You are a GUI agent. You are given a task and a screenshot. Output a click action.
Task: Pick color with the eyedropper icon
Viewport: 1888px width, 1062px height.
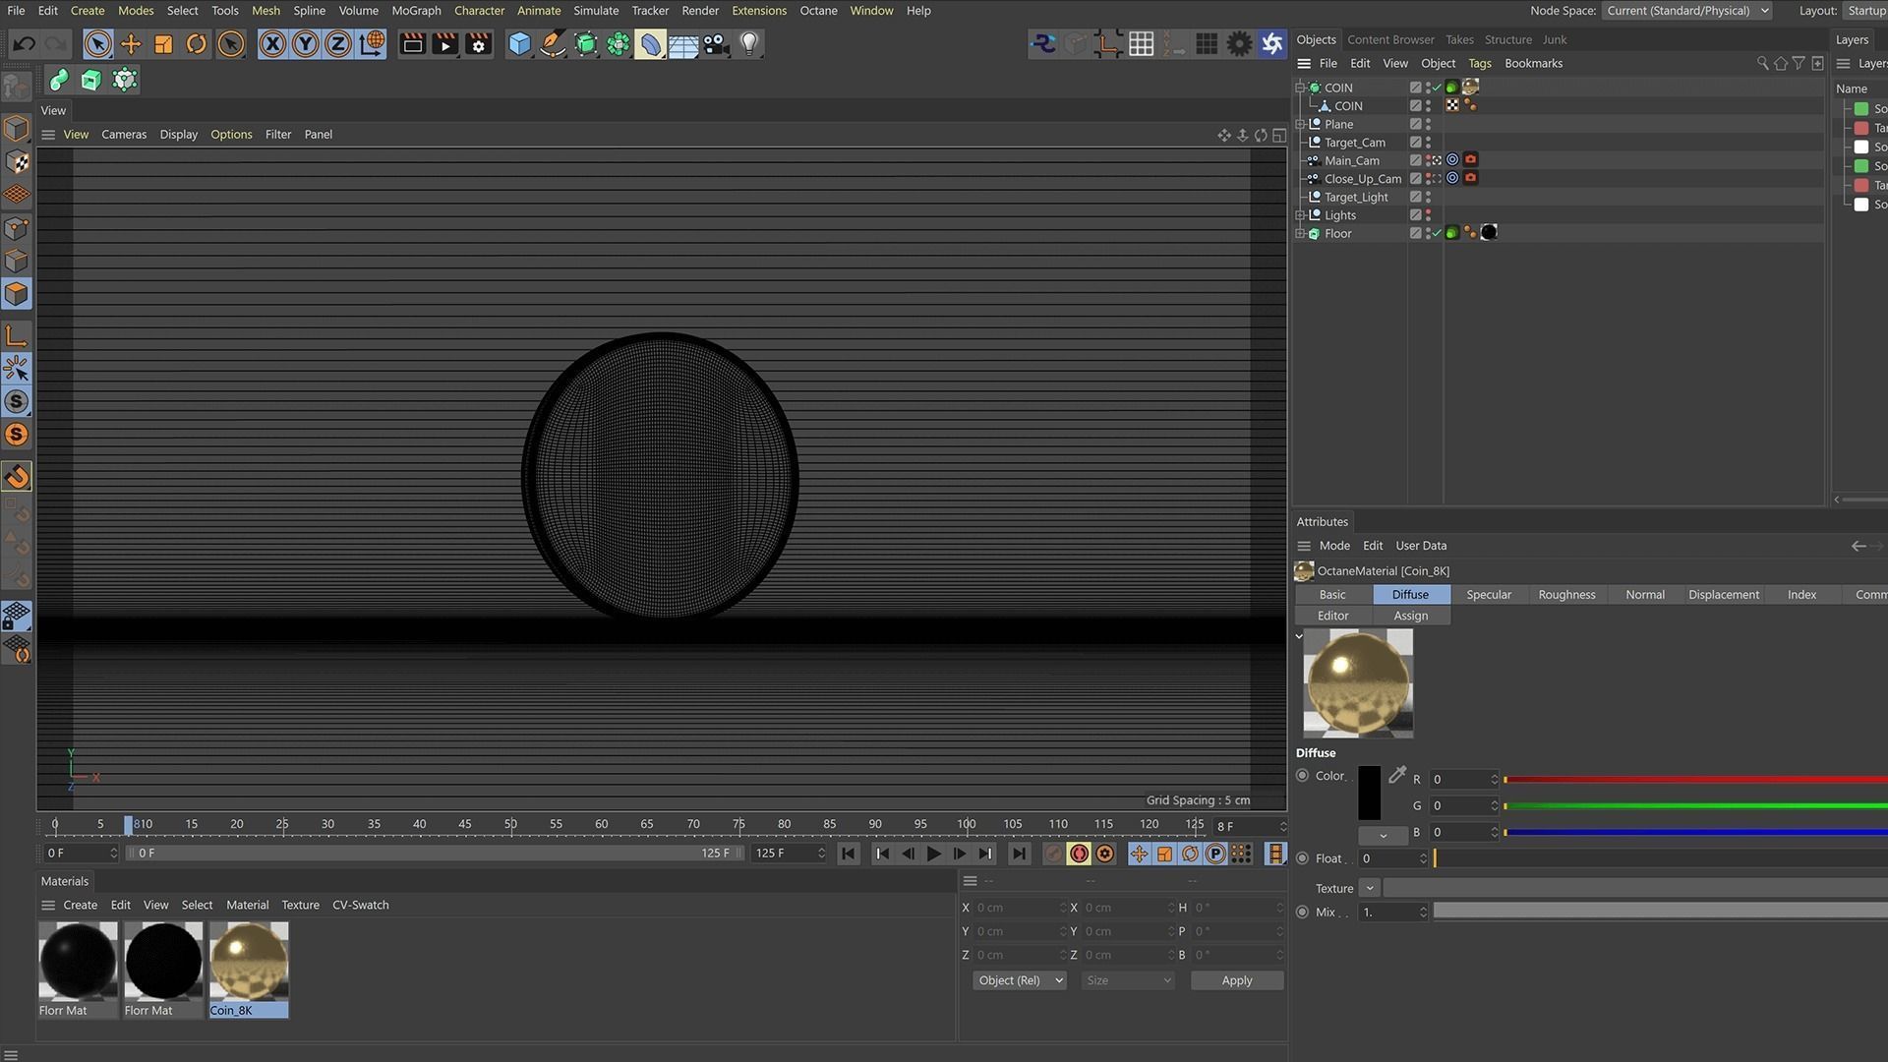click(1396, 776)
